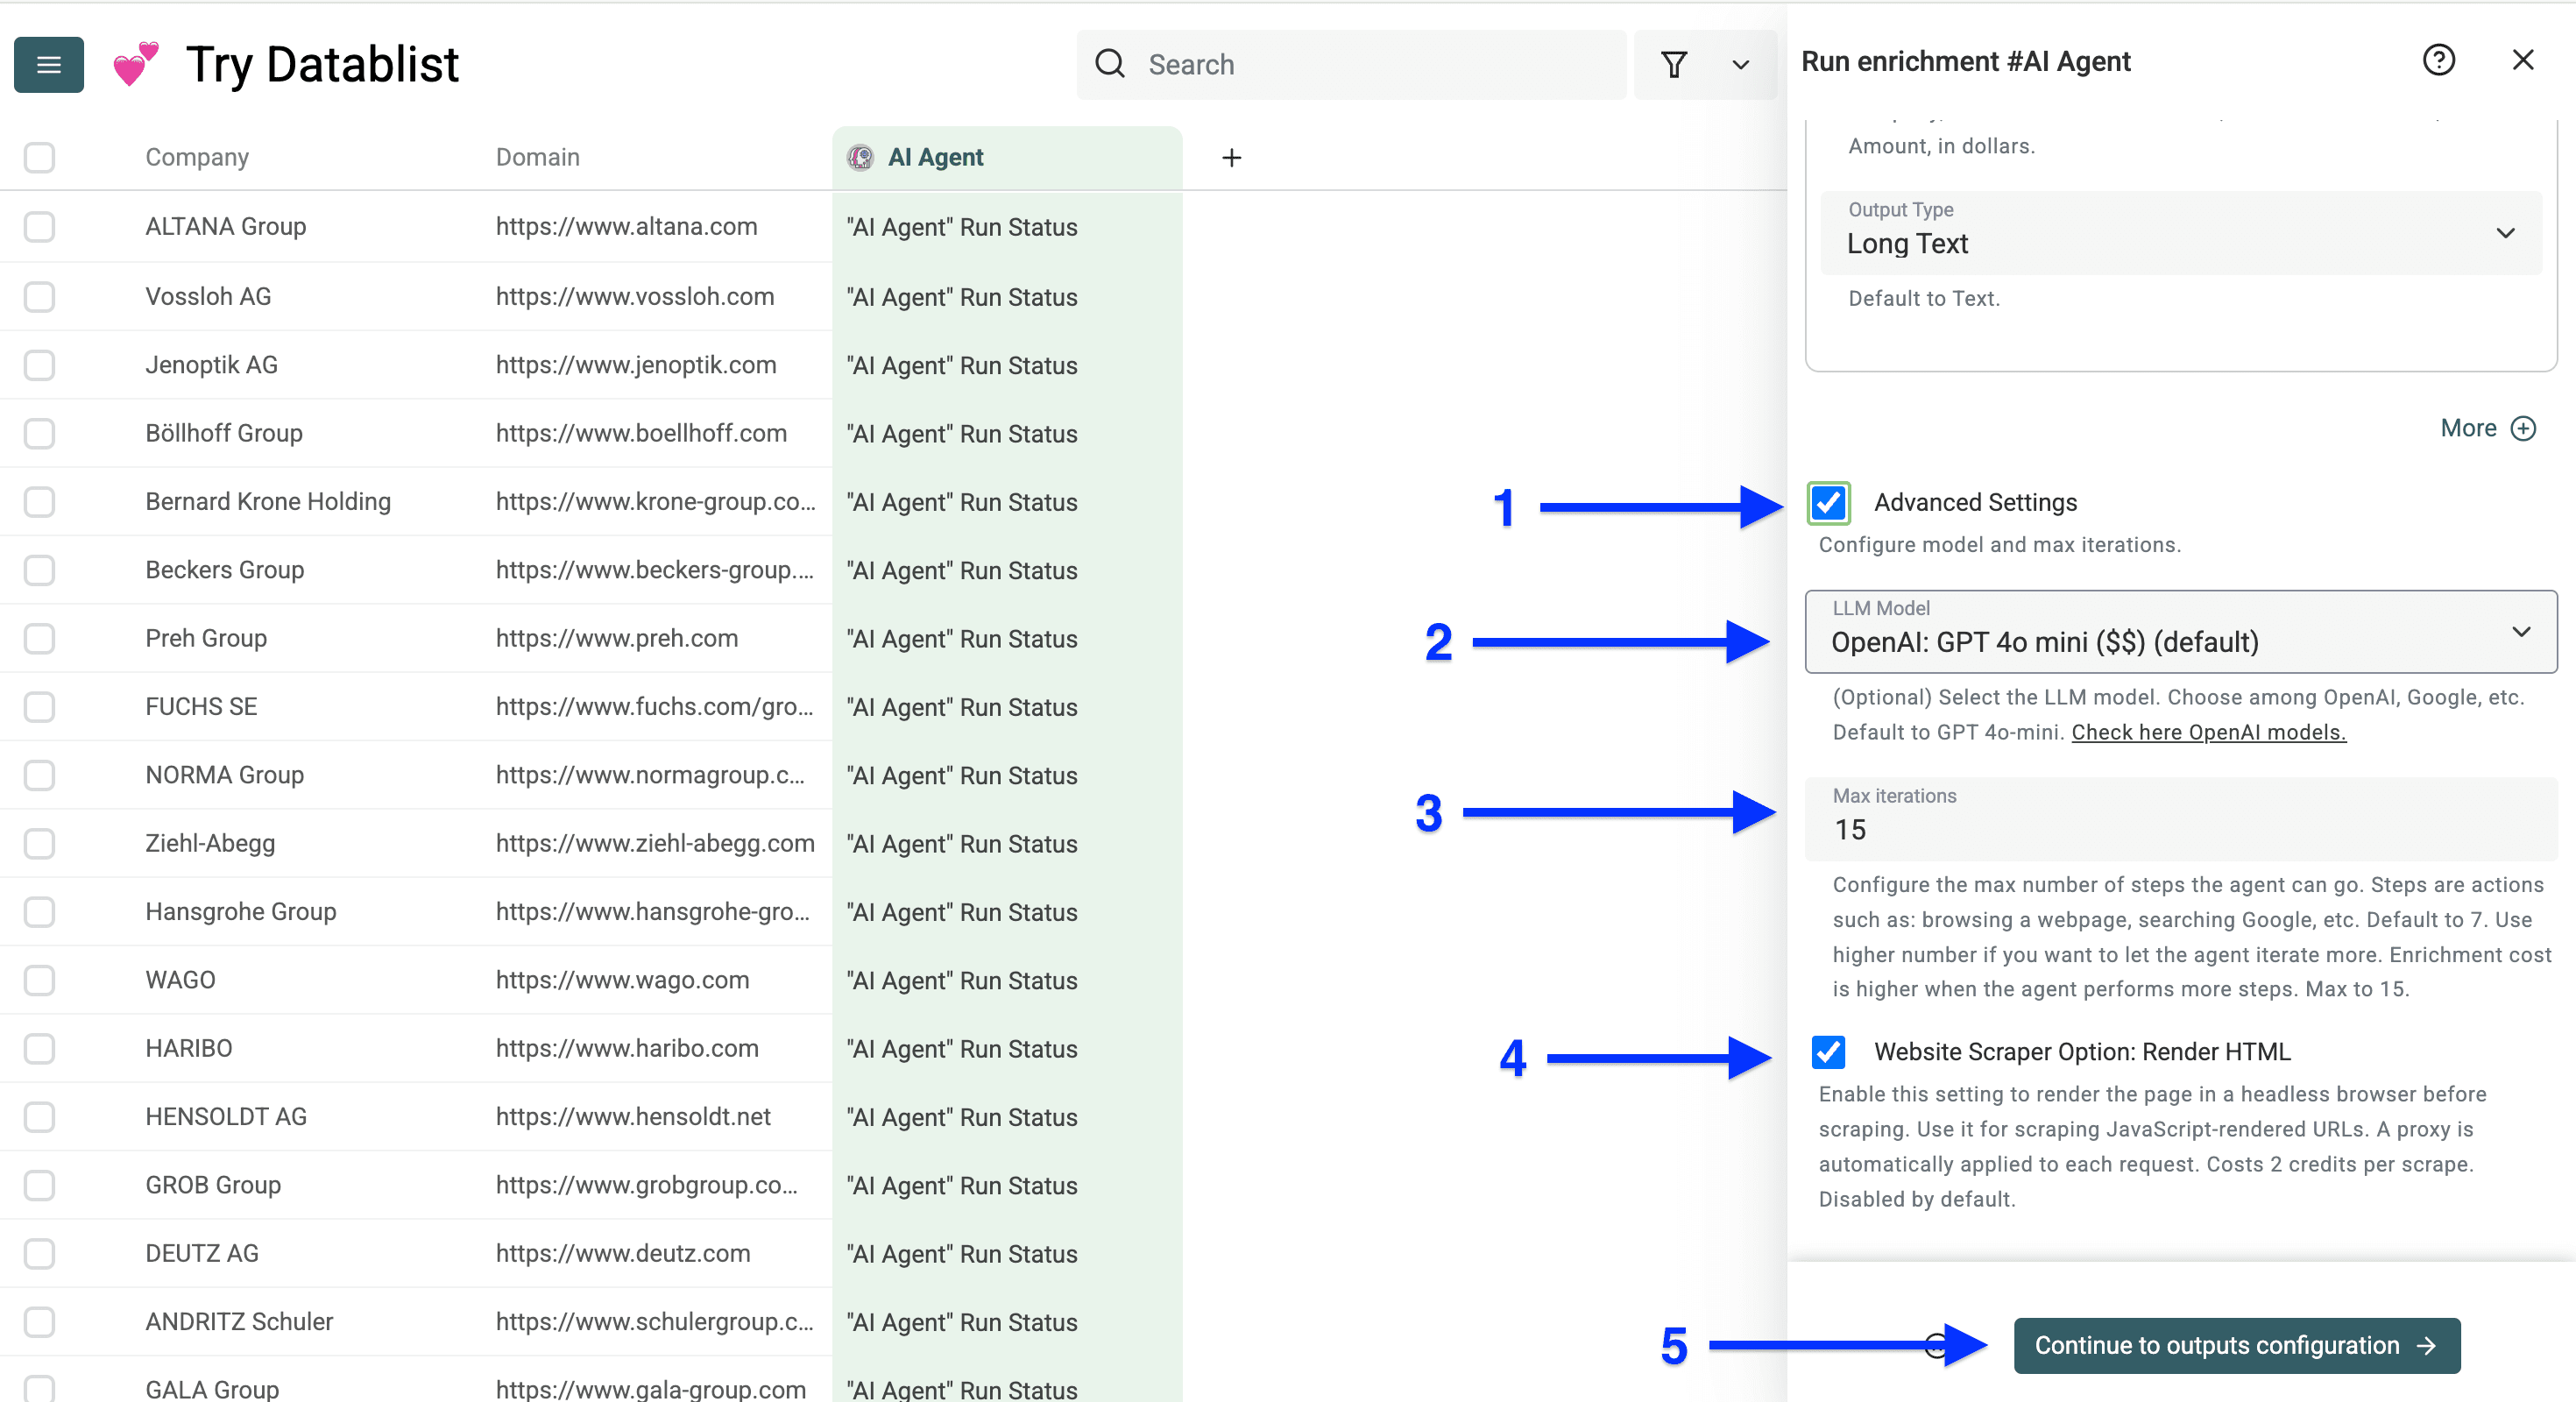Click the AI Agent column avatar icon
This screenshot has height=1402, width=2576.
click(x=861, y=157)
